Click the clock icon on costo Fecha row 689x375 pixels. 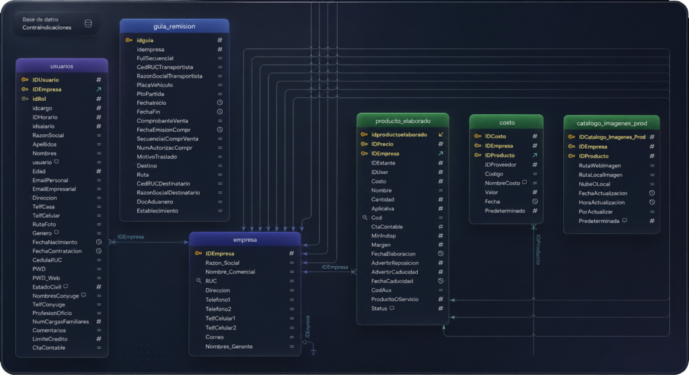click(x=535, y=202)
